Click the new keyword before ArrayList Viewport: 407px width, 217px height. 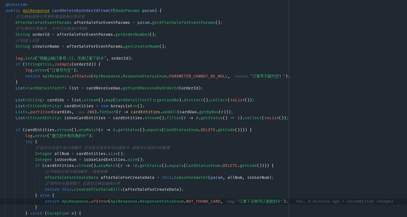[105, 106]
